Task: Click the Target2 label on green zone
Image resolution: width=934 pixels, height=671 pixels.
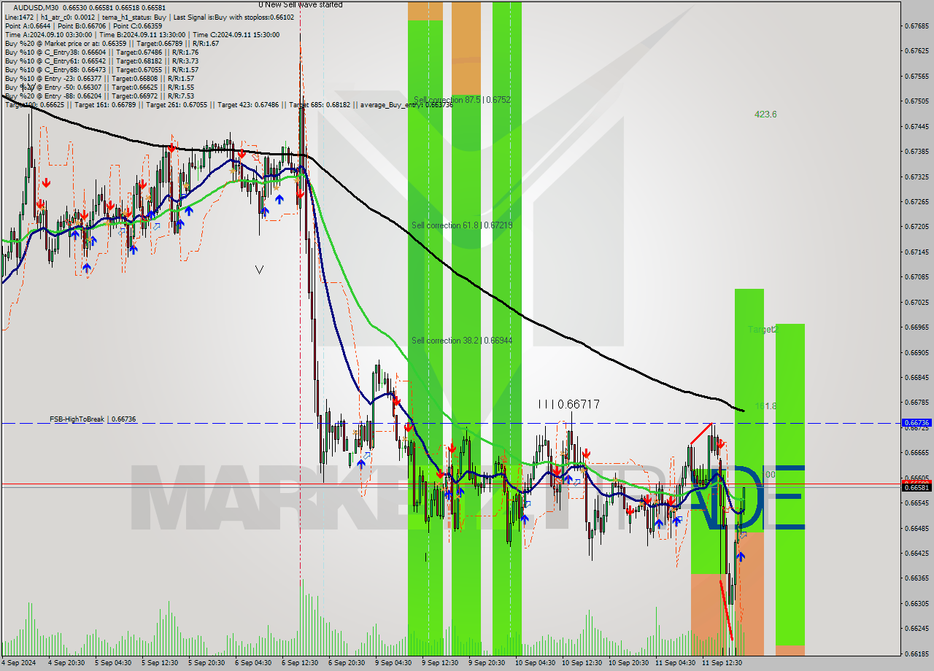Action: (763, 330)
